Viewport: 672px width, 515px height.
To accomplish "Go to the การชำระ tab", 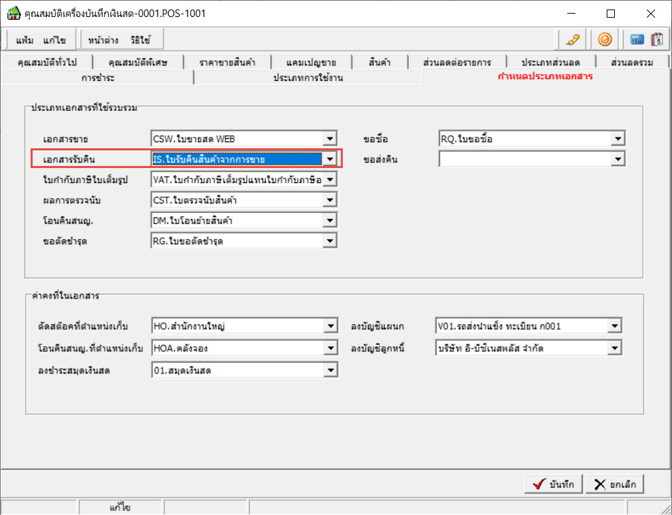I will point(98,78).
